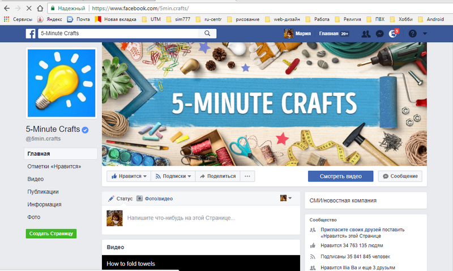Open ru-centr bookmarks folder
The height and width of the screenshot is (271, 453).
[208, 19]
